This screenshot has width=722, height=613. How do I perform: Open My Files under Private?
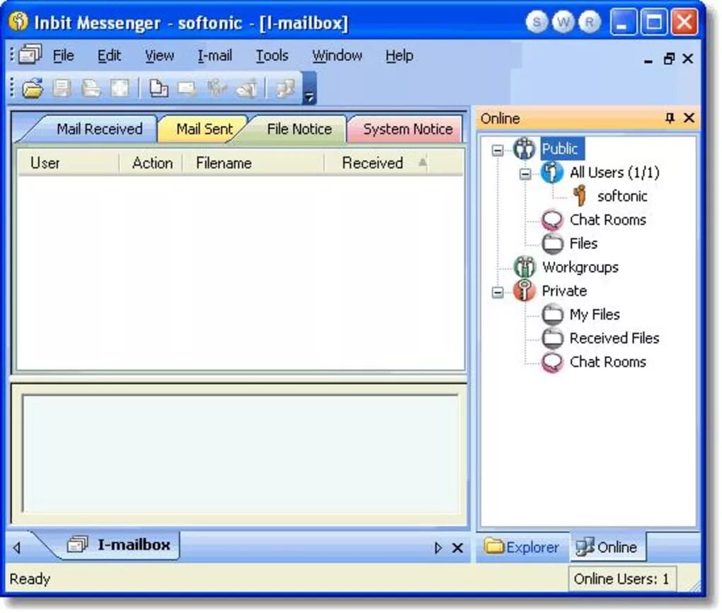pos(595,314)
